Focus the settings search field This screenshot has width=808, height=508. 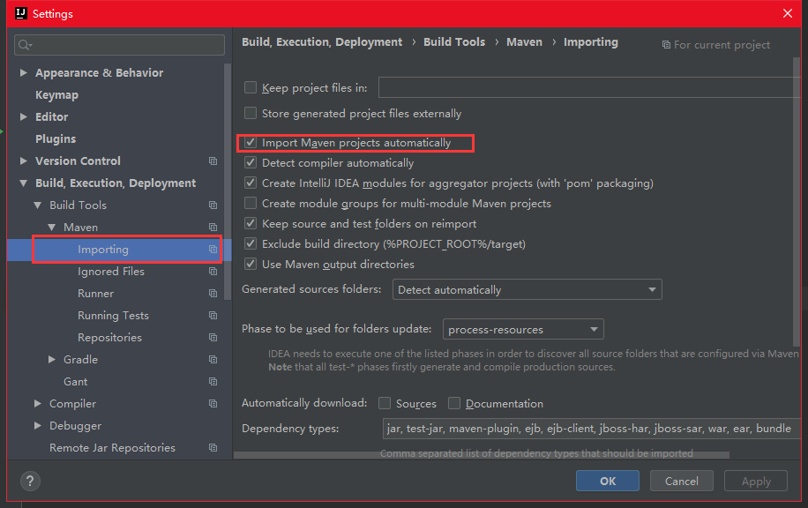click(120, 45)
